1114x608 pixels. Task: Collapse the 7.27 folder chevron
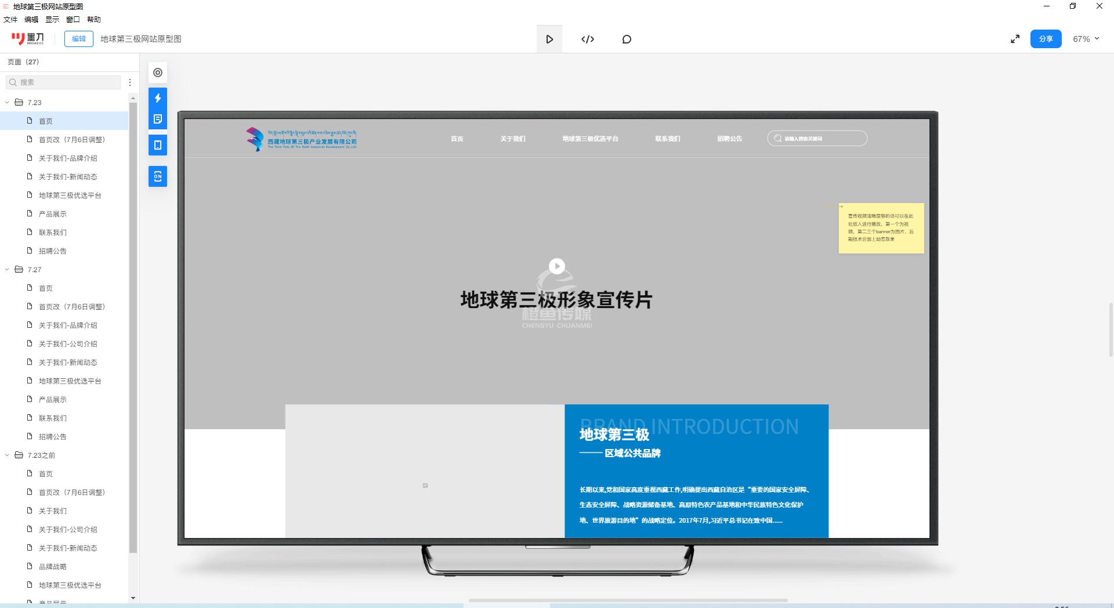7,269
